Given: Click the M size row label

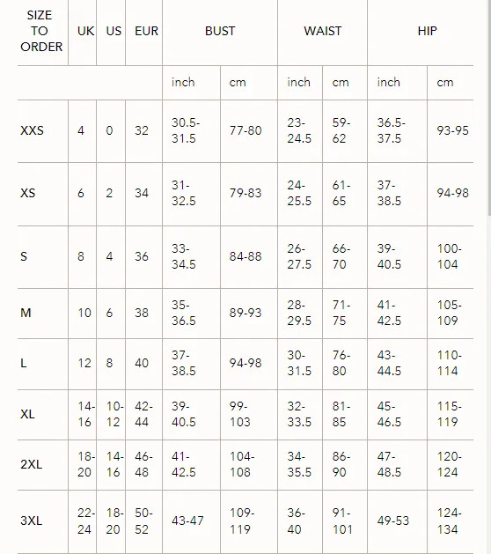Looking at the screenshot, I should tap(26, 313).
